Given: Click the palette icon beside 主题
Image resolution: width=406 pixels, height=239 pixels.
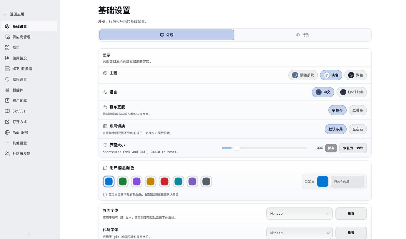Looking at the screenshot, I should pos(105,73).
